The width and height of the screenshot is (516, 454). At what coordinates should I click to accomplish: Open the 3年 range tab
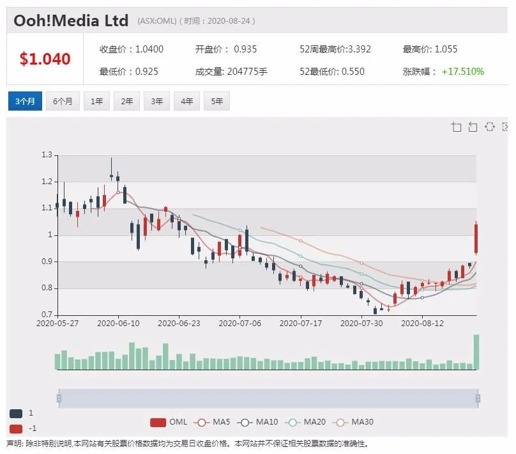click(156, 101)
